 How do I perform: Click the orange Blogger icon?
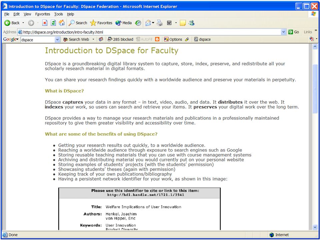tap(157, 39)
